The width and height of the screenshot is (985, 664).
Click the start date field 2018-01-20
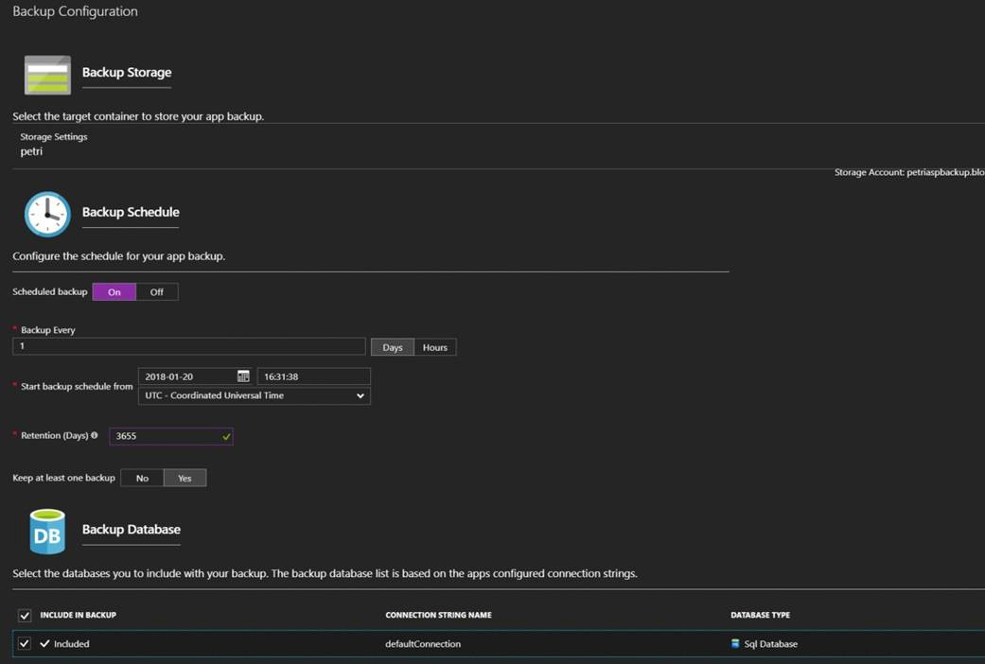[x=186, y=376]
